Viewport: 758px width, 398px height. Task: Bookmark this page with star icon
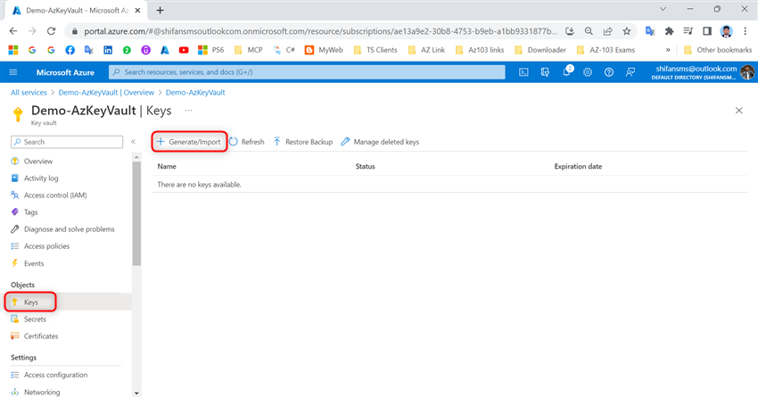pyautogui.click(x=627, y=31)
